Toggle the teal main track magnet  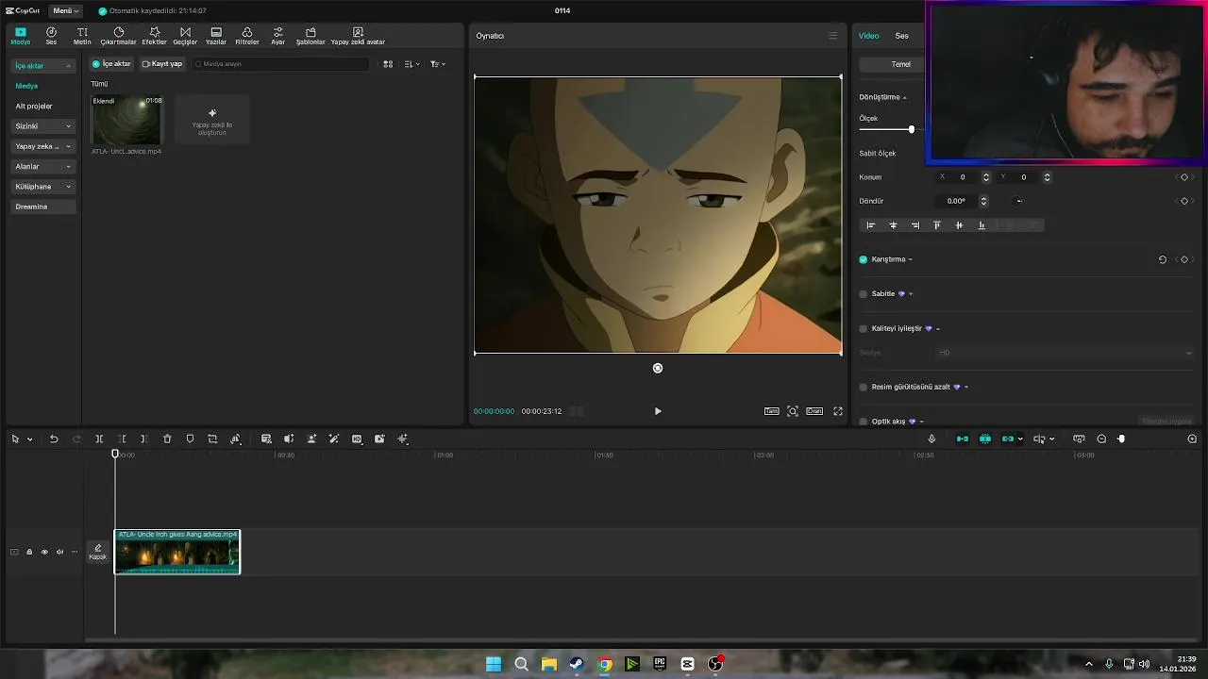(963, 439)
